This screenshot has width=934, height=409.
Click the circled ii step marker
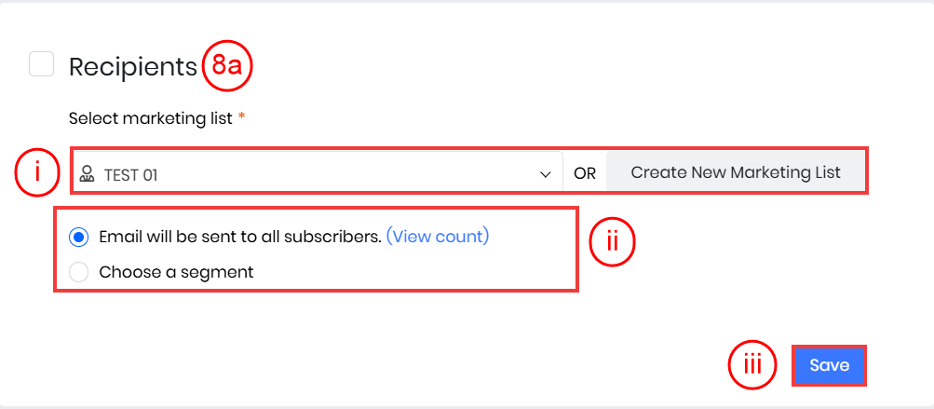click(x=612, y=241)
